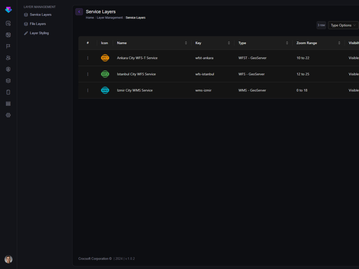Open row actions menu for Ankara City WFS-T Service

tap(88, 58)
